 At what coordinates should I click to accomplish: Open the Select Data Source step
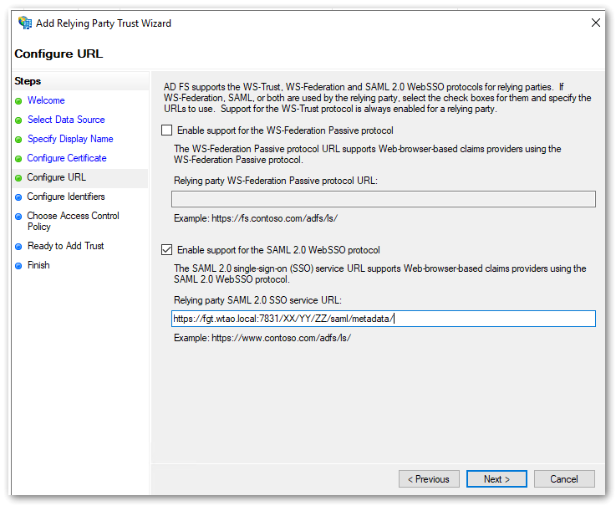(x=66, y=120)
